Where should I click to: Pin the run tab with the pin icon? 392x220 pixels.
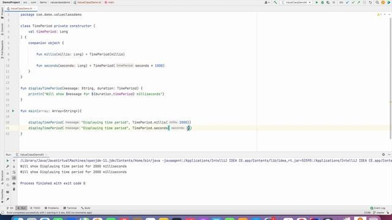7,199
